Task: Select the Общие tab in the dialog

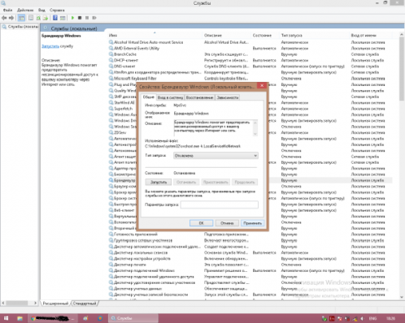Action: tap(149, 97)
